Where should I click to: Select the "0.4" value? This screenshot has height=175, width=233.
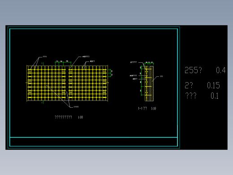click(220, 70)
